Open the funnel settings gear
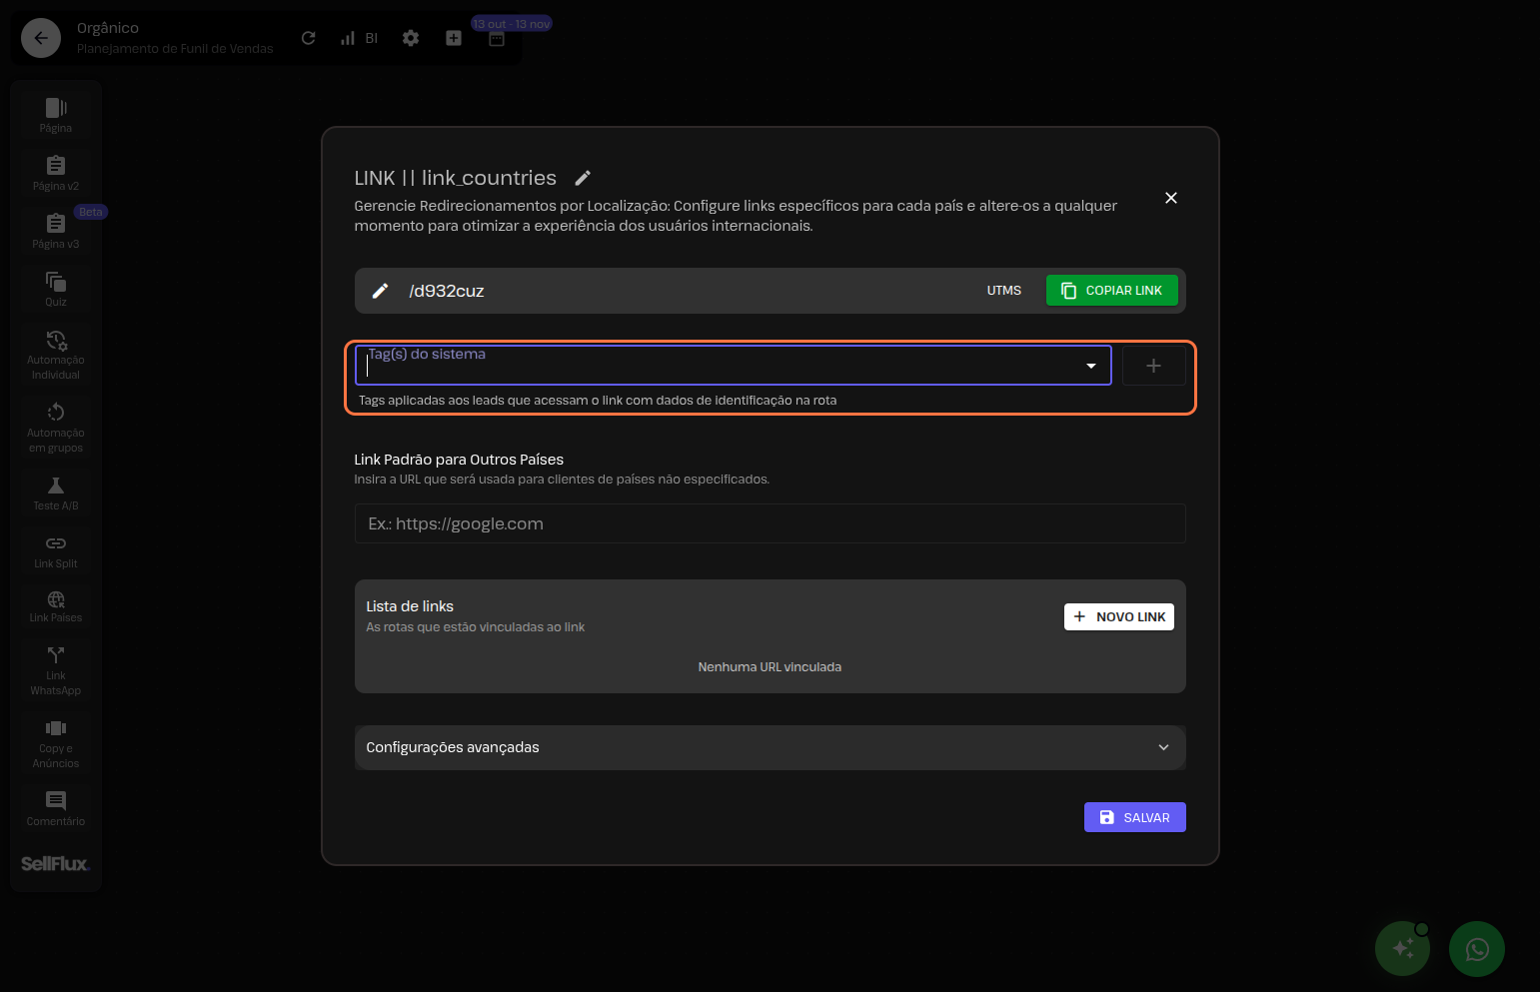Viewport: 1540px width, 992px height. pos(410,37)
